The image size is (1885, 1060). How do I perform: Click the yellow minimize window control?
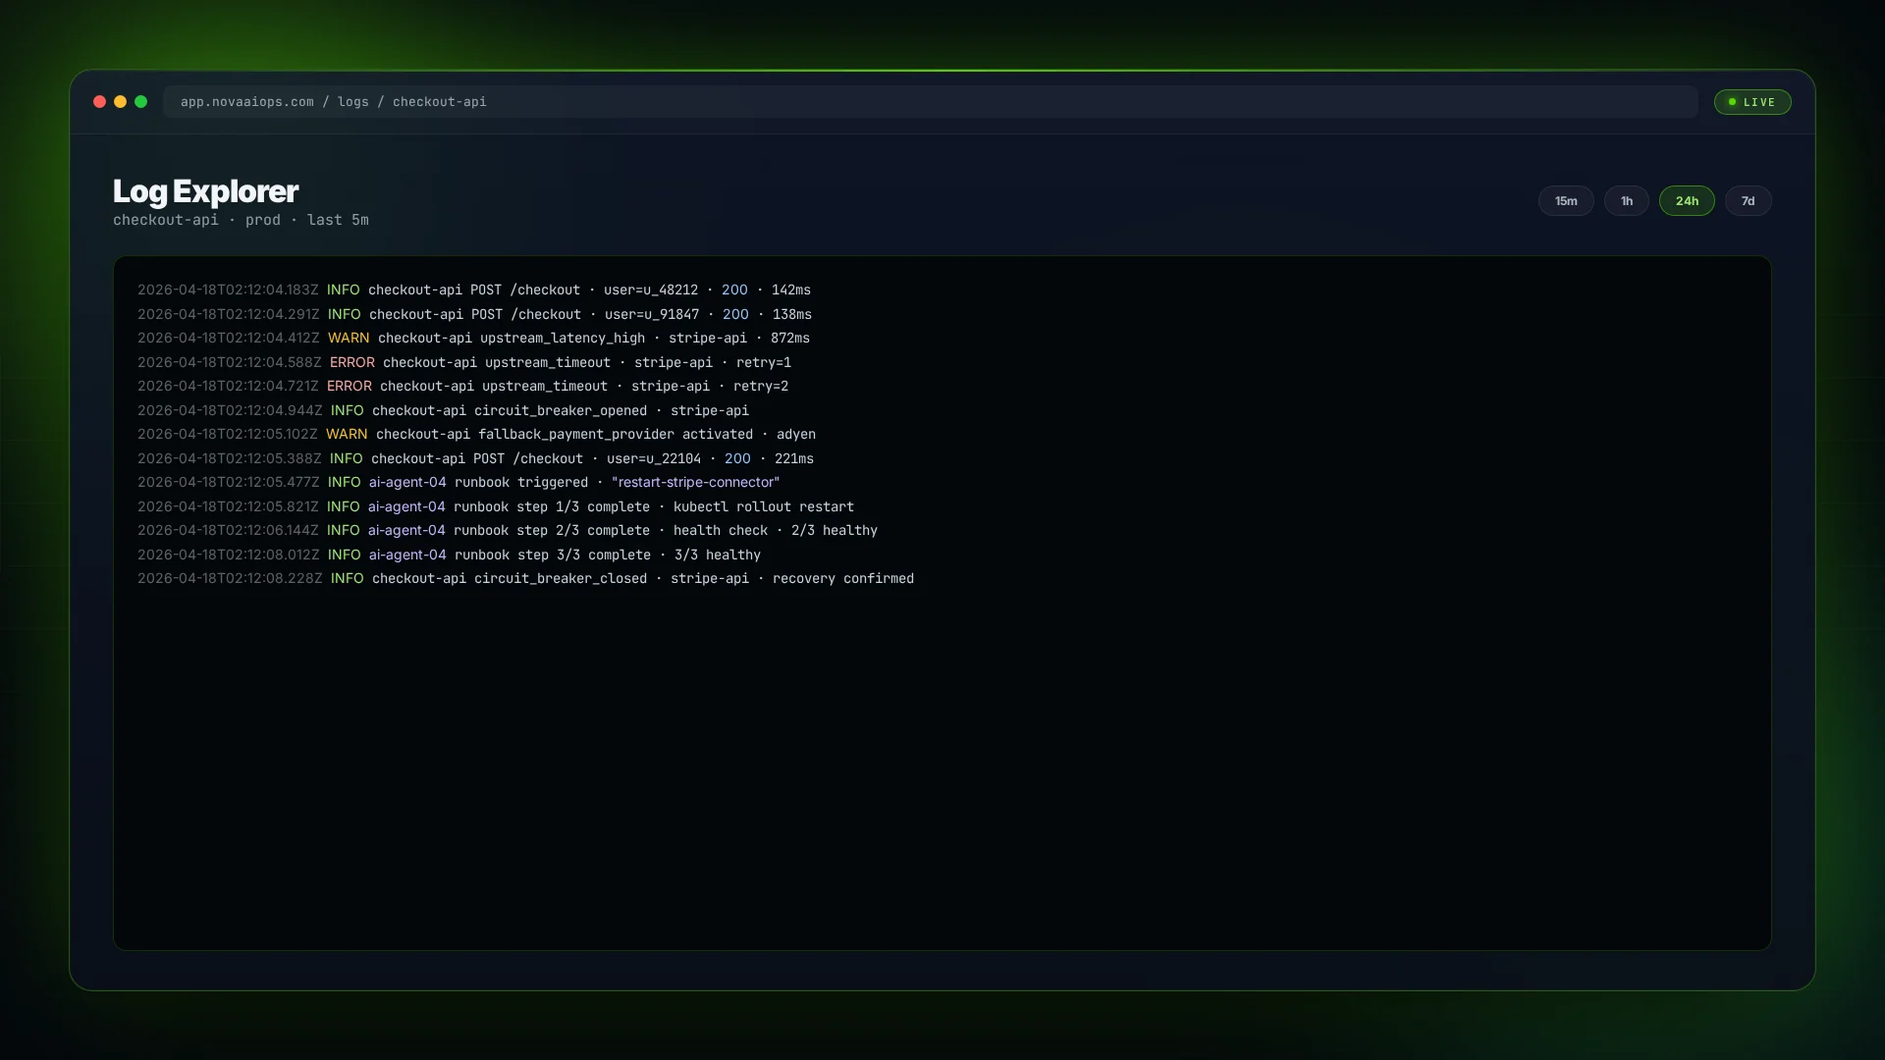[x=120, y=101]
